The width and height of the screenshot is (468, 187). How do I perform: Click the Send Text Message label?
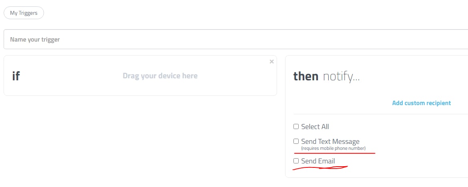[x=330, y=141]
